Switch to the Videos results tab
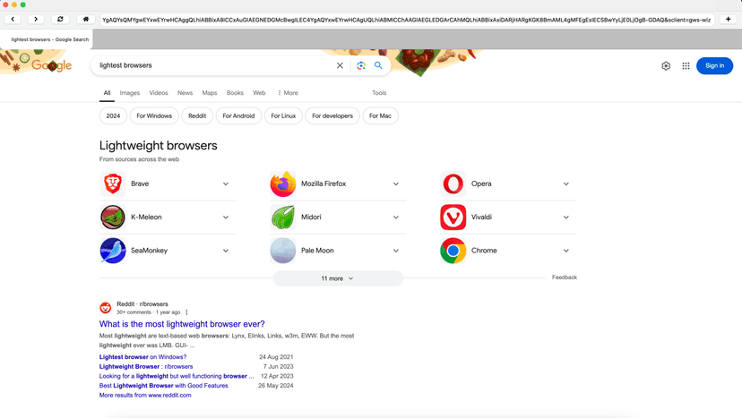The width and height of the screenshot is (742, 418). (159, 93)
